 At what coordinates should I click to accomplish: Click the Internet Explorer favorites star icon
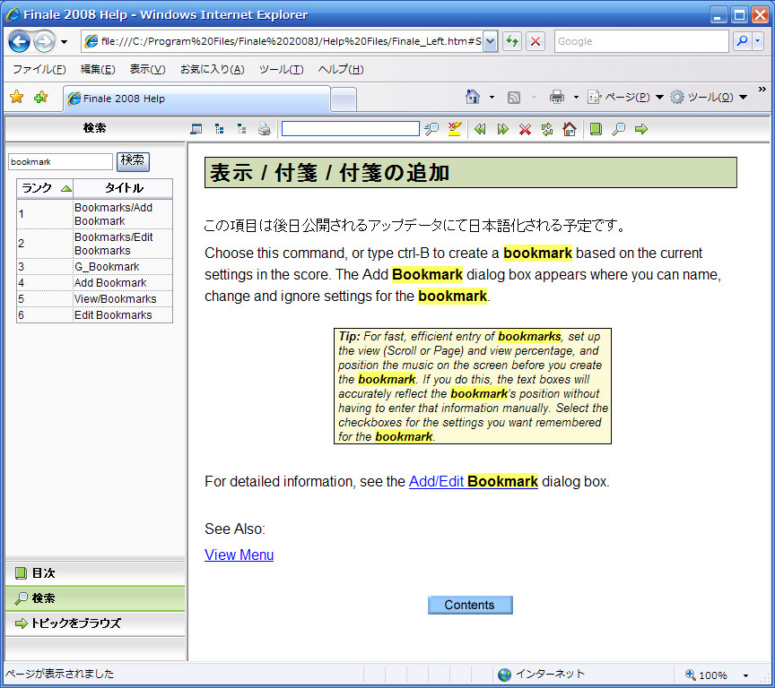click(x=16, y=98)
